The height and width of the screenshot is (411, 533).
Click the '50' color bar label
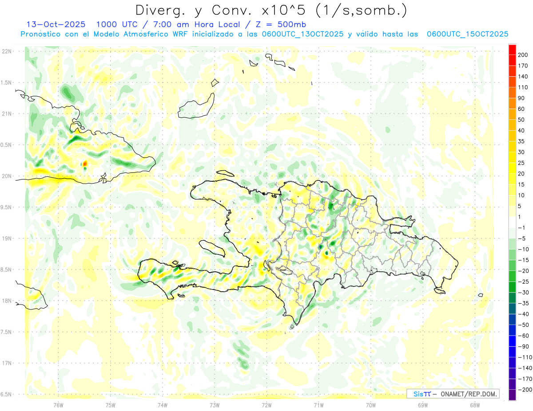point(522,120)
